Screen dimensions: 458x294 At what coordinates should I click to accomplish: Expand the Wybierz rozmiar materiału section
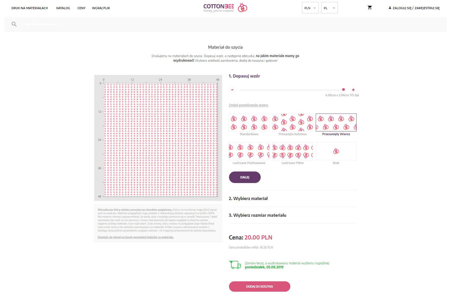(x=258, y=215)
